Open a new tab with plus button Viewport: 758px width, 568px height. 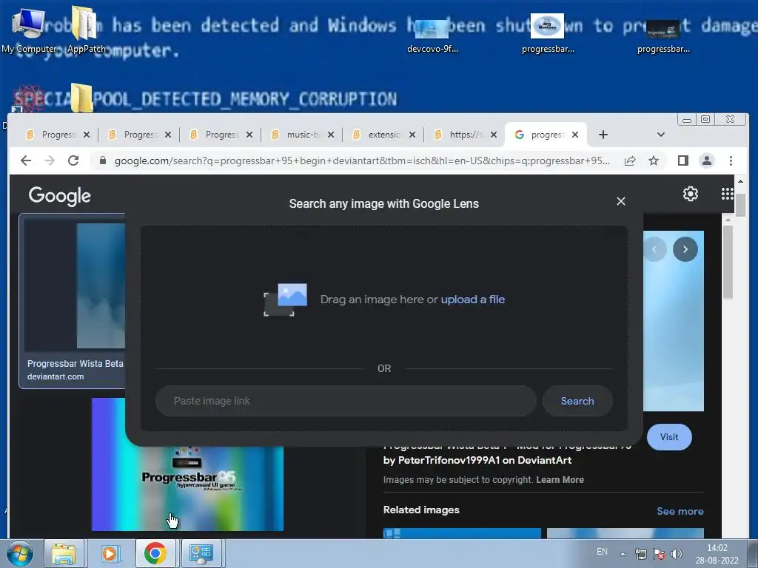tap(603, 135)
